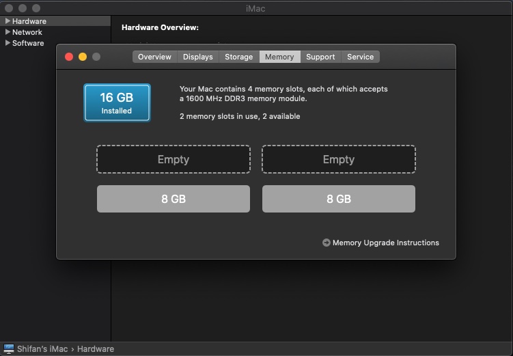Click the iMac window title
Image resolution: width=513 pixels, height=356 pixels.
pyautogui.click(x=255, y=8)
